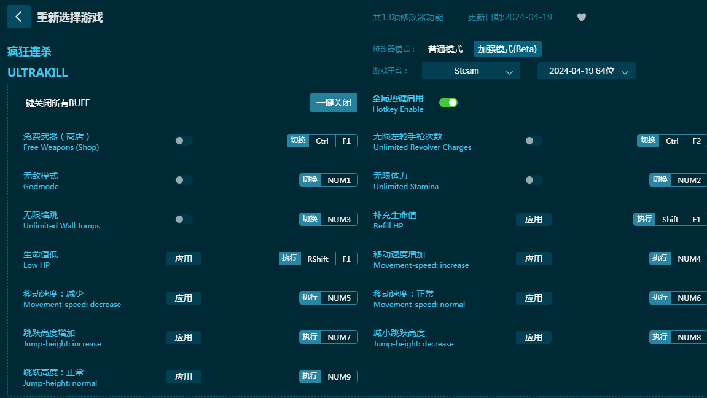Apply Jump-height: increase
Image resolution: width=707 pixels, height=398 pixels.
[x=184, y=337]
